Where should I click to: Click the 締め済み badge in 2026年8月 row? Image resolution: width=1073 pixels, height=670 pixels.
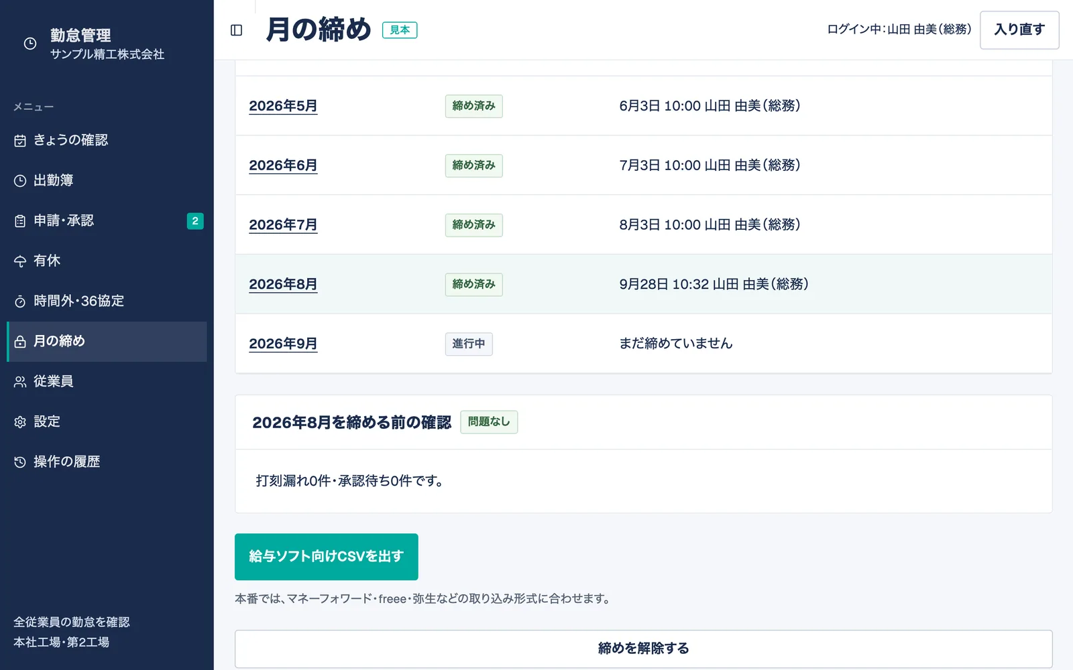(474, 285)
